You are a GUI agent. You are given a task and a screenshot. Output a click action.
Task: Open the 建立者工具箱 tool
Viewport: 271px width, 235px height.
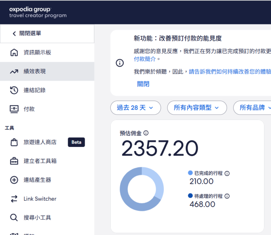tap(47, 161)
